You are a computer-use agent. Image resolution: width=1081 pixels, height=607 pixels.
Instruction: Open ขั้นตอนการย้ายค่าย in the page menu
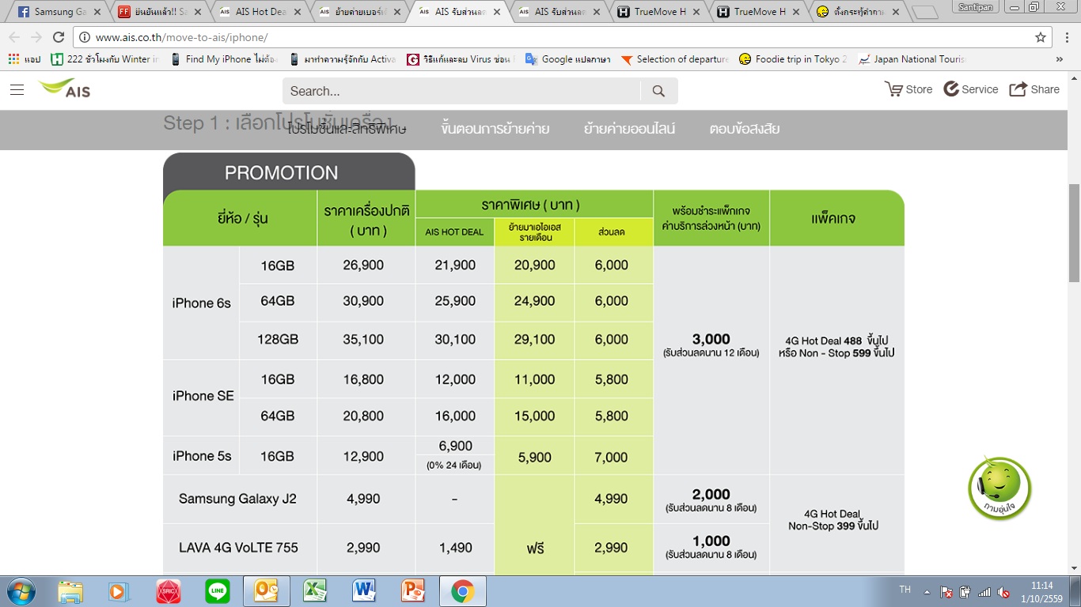[x=495, y=129]
